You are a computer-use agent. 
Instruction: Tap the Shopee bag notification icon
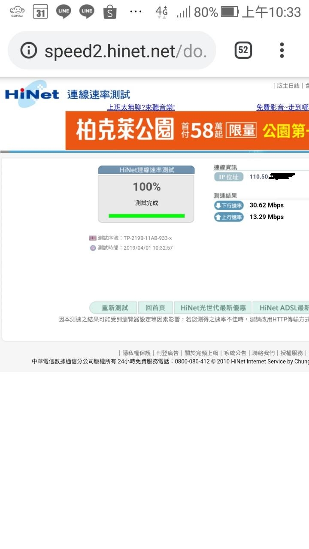coord(110,12)
